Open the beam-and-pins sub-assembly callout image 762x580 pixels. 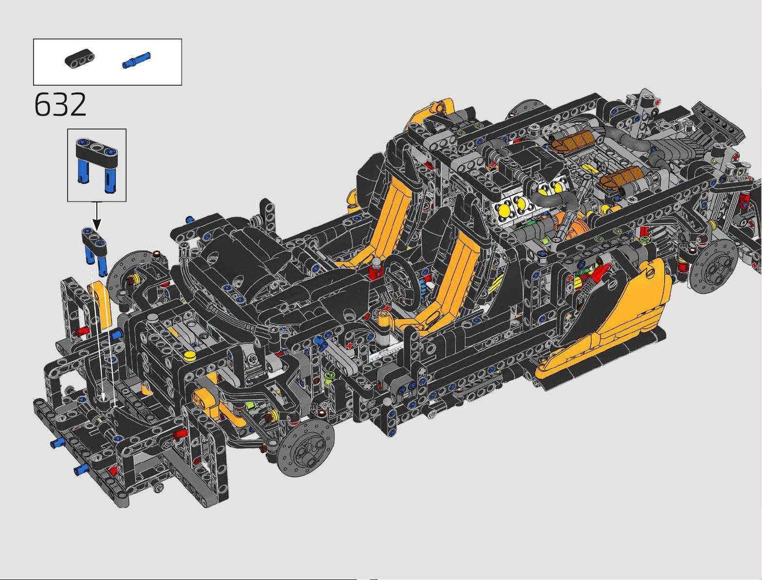click(97, 165)
